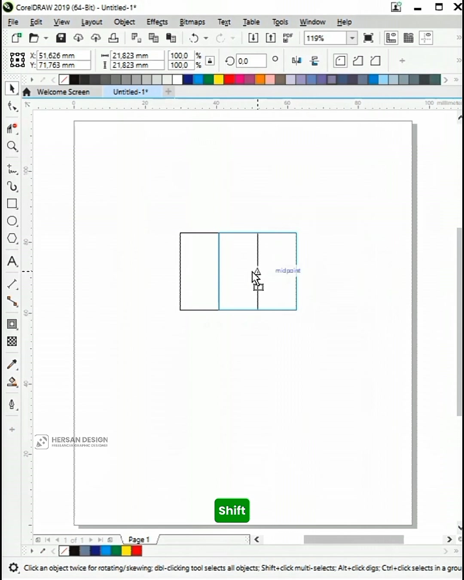Toggle Show Guidelines button
The height and width of the screenshot is (580, 464).
[x=426, y=38]
